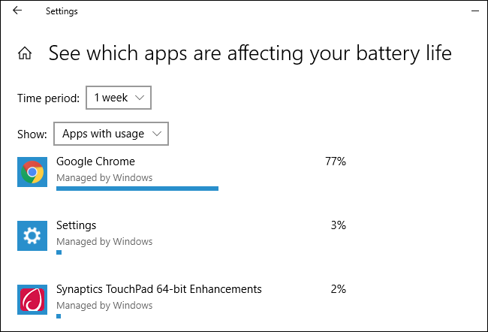Image resolution: width=488 pixels, height=332 pixels.
Task: Click the battery life page heading
Action: tap(250, 53)
